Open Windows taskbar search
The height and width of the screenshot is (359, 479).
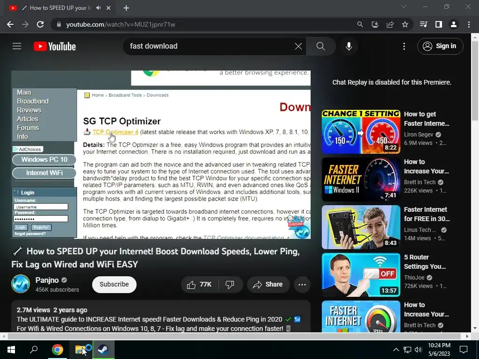(x=34, y=350)
